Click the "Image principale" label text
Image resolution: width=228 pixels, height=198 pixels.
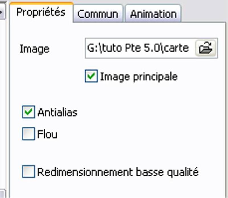[139, 77]
